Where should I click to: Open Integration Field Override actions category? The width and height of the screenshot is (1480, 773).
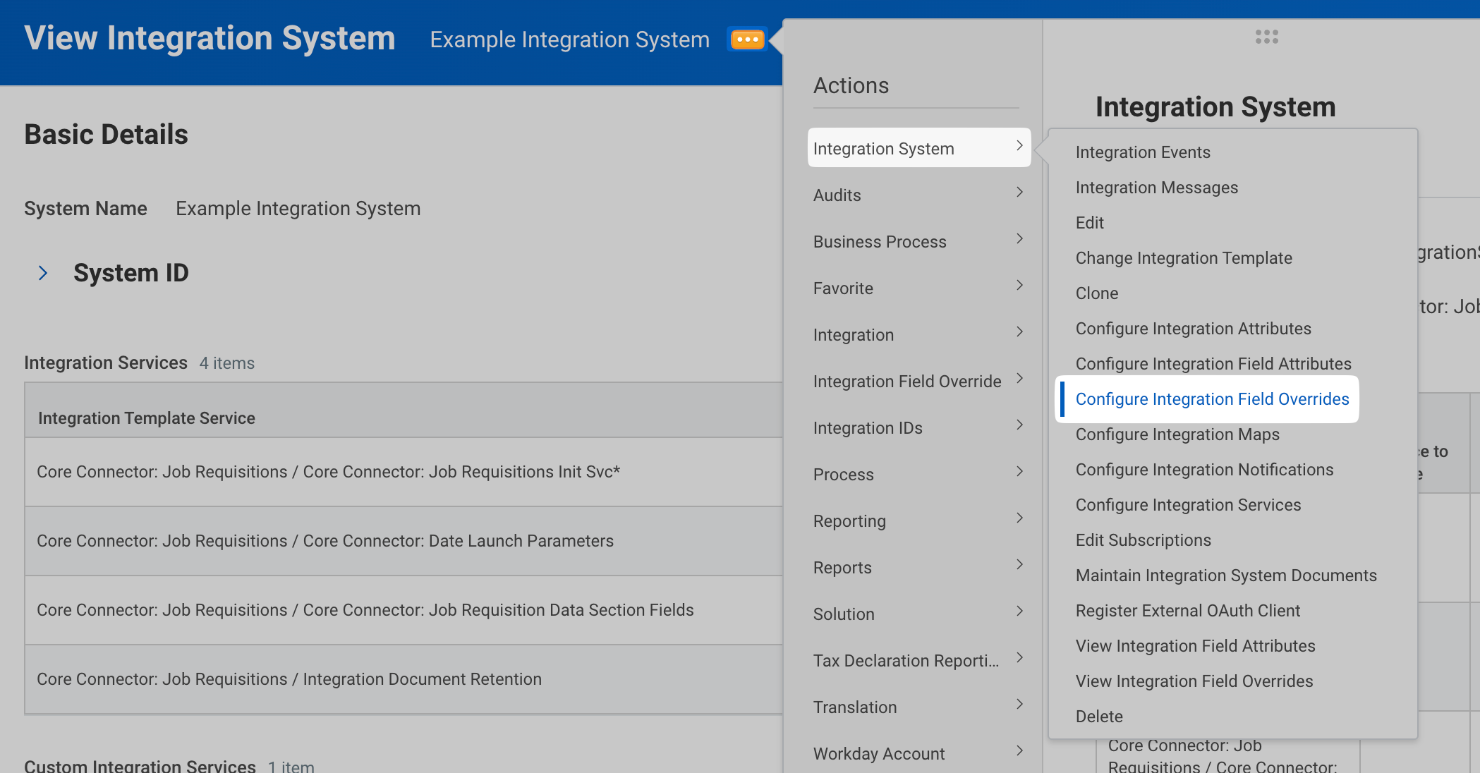coord(906,382)
